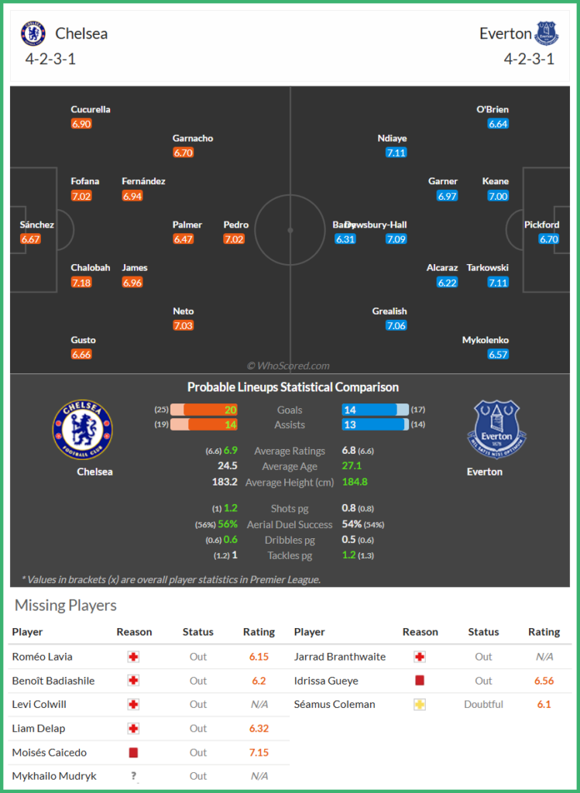Click Chalobah's 7.18 rating badge
This screenshot has height=793, width=580.
(x=81, y=283)
